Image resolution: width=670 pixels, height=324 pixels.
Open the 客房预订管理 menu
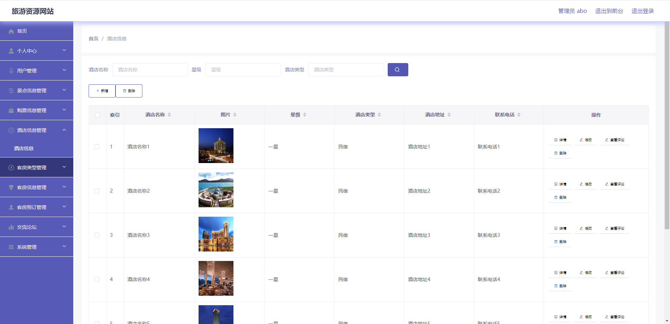pos(32,207)
